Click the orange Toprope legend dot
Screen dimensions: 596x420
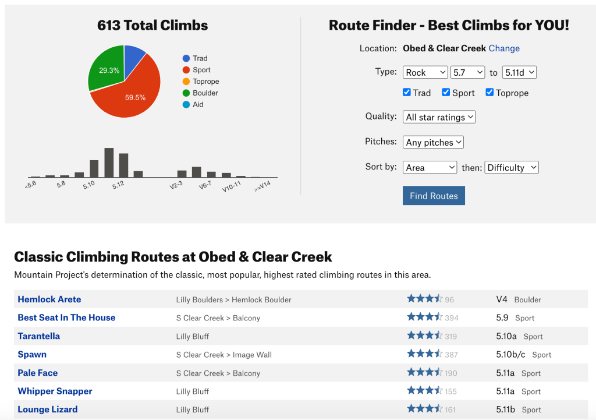pos(186,82)
